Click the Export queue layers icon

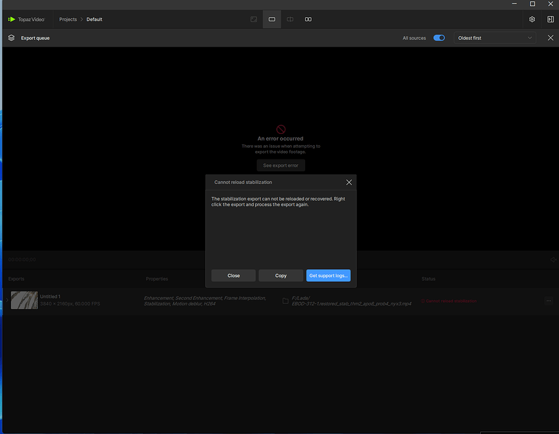tap(11, 37)
